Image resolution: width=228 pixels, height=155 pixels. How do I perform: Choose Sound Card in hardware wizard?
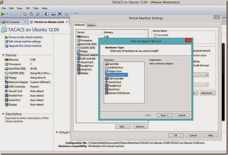click(x=113, y=82)
